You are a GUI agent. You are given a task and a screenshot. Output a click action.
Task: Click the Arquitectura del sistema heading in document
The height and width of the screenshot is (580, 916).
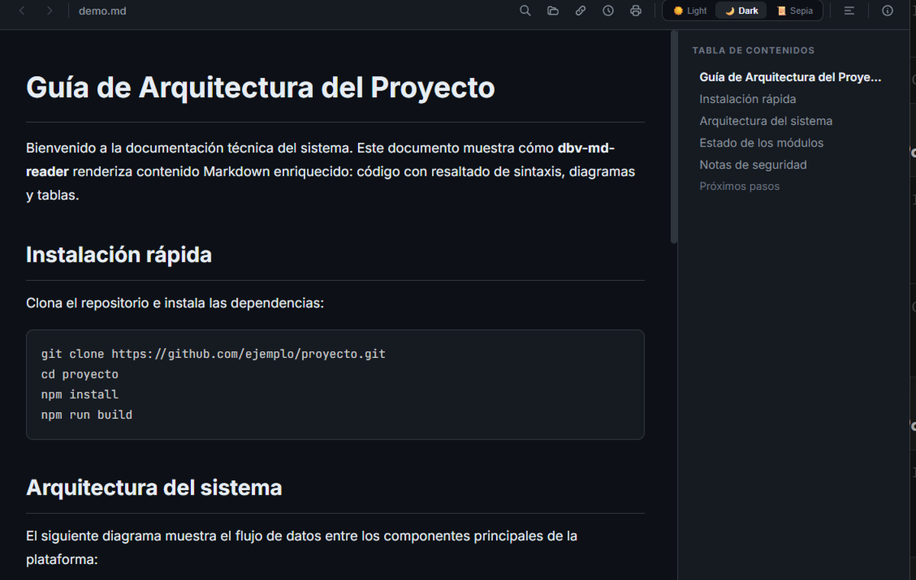(154, 487)
